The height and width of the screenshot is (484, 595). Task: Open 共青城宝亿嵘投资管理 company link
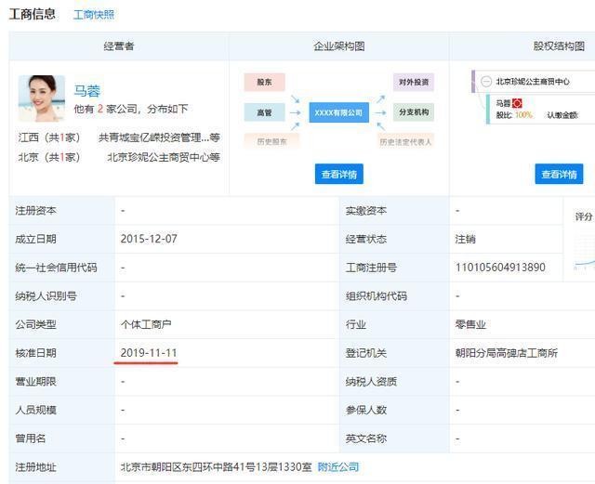tap(159, 137)
